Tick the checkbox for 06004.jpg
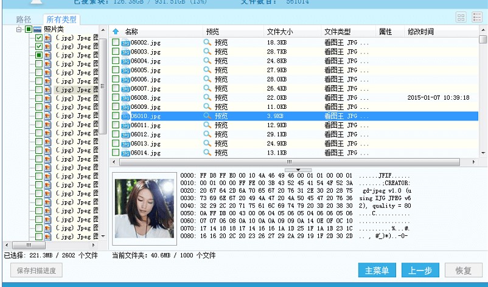The image size is (488, 287). tap(116, 61)
